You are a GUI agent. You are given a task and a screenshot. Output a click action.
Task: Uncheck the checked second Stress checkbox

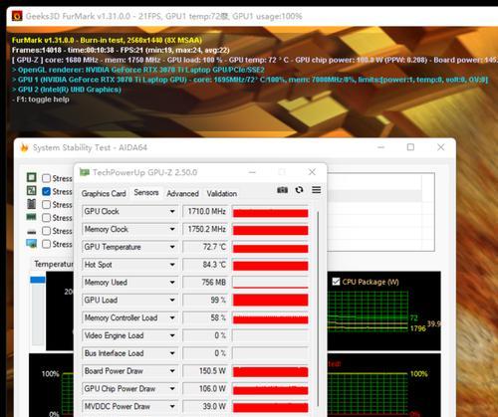pos(47,191)
